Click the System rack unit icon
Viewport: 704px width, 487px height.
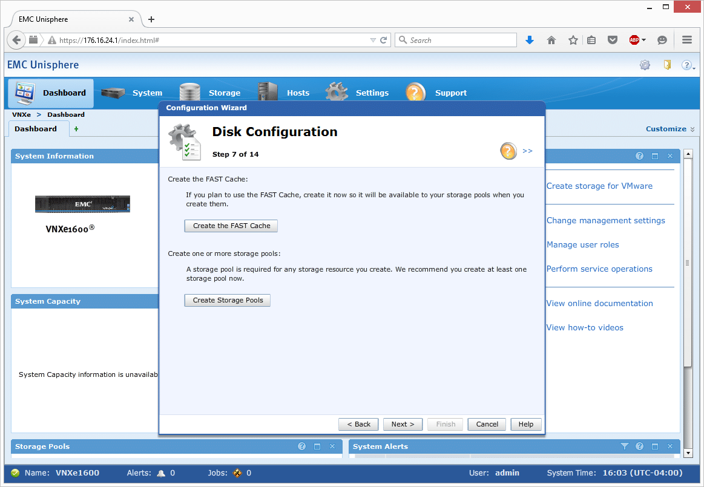[113, 93]
